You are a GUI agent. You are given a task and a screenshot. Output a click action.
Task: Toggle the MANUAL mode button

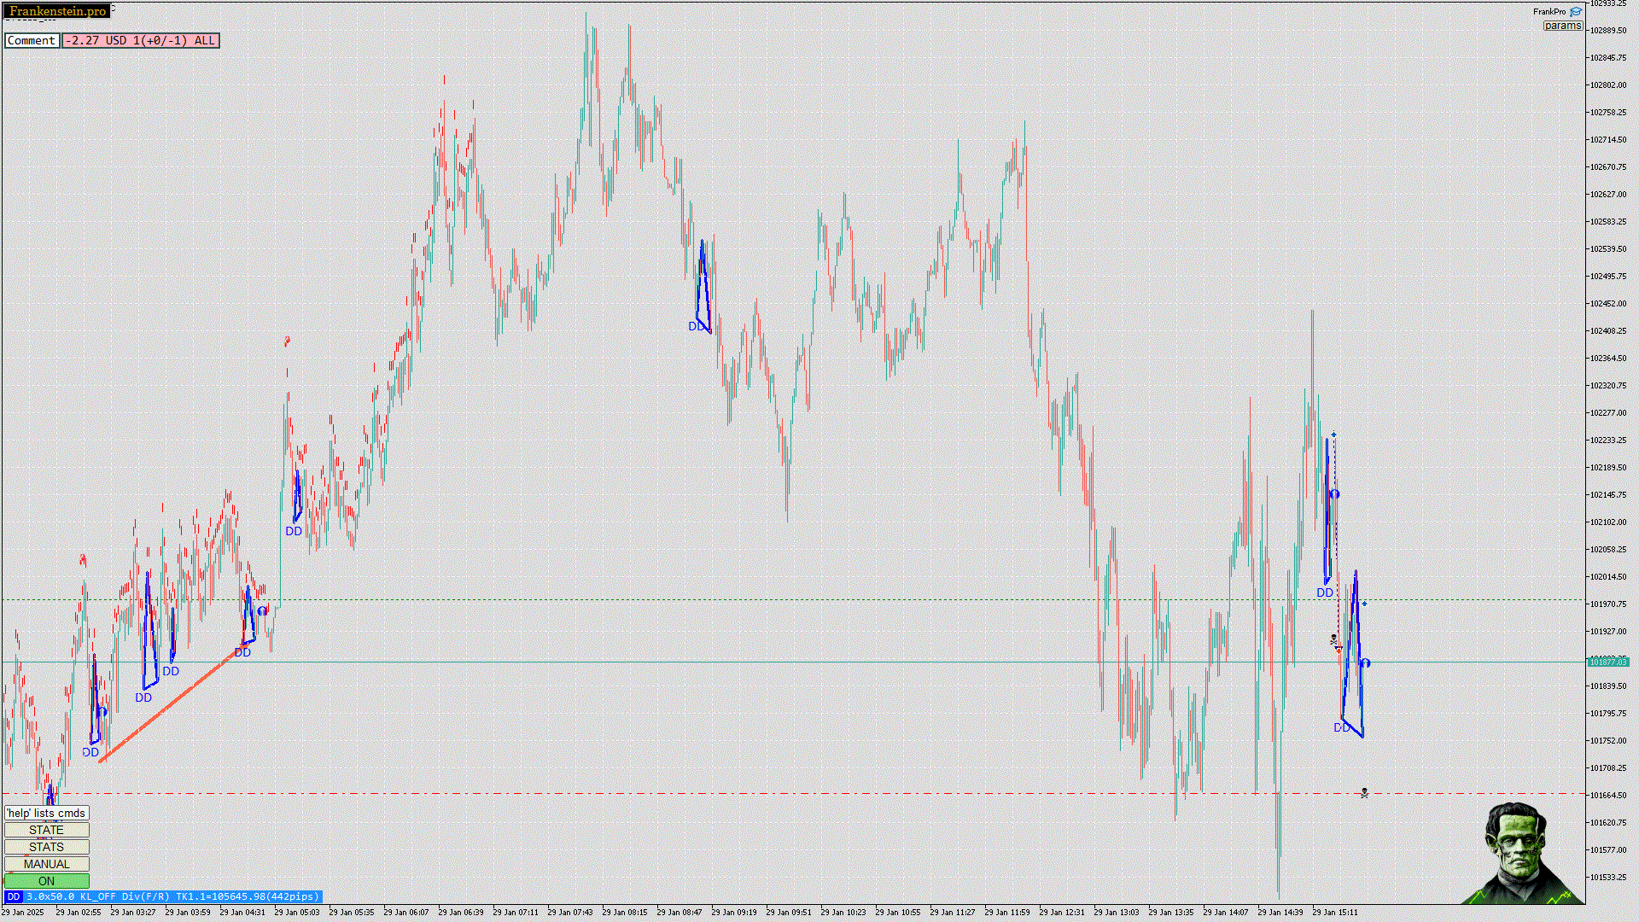point(46,864)
